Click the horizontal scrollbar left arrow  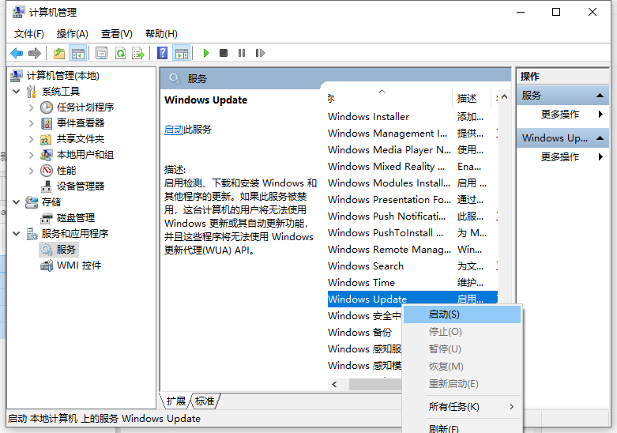pos(334,384)
